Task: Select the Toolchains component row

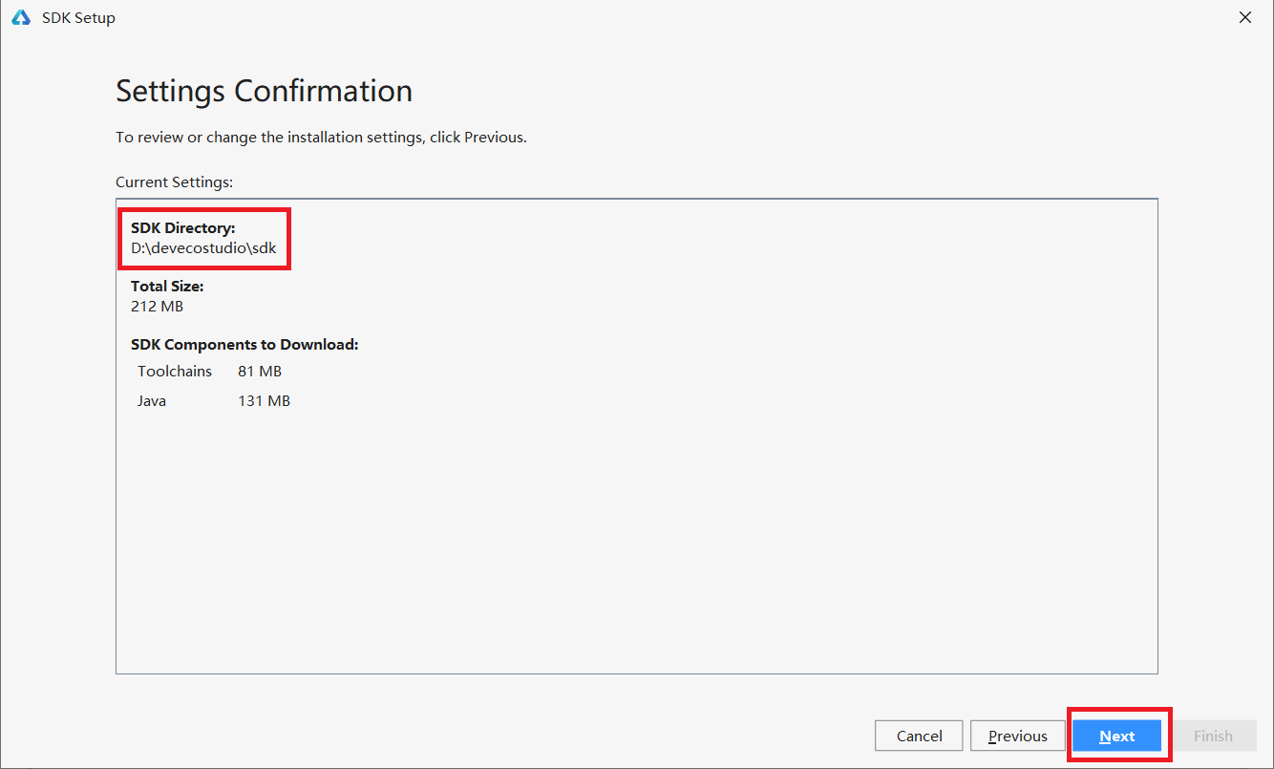Action: pyautogui.click(x=210, y=371)
